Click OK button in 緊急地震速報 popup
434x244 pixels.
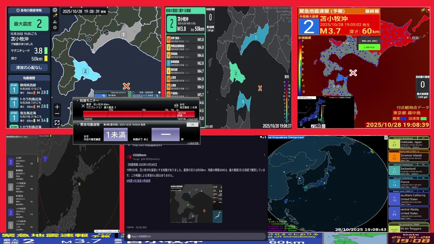pos(192,124)
